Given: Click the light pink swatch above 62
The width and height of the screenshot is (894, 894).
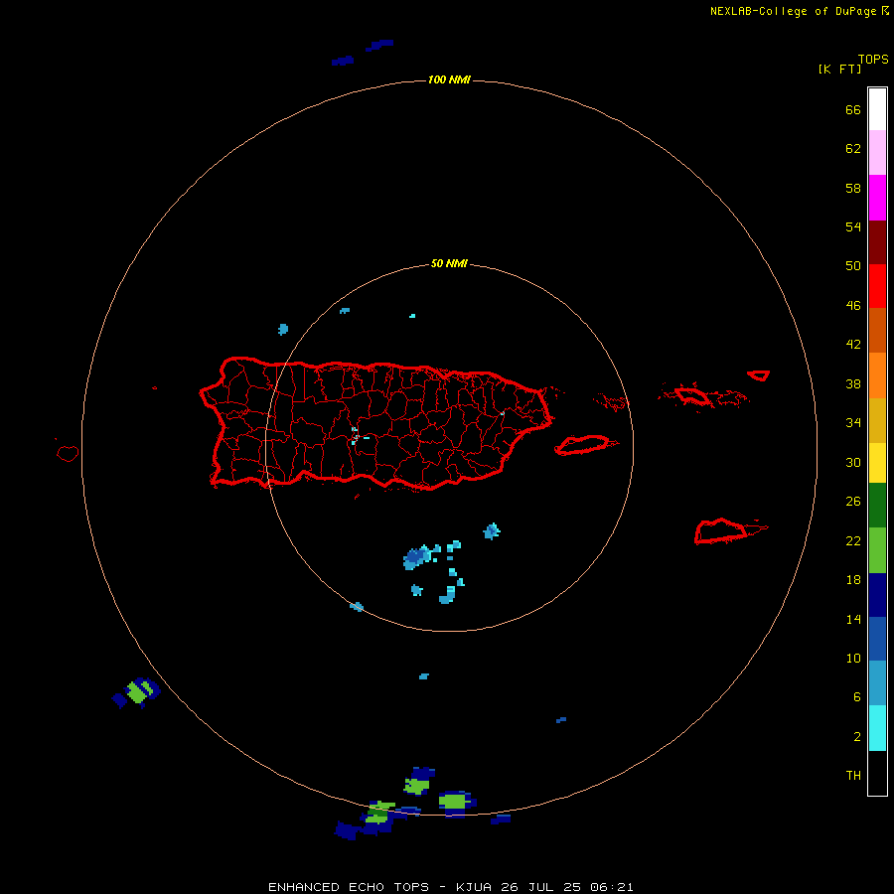Looking at the screenshot, I should tap(877, 152).
